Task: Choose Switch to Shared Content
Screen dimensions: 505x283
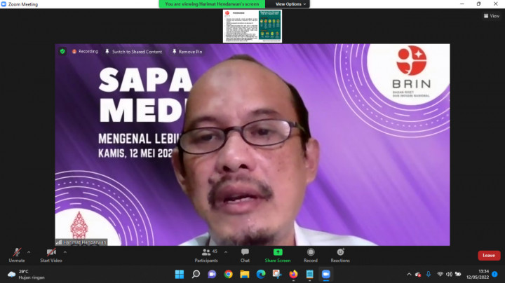Action: [133, 51]
